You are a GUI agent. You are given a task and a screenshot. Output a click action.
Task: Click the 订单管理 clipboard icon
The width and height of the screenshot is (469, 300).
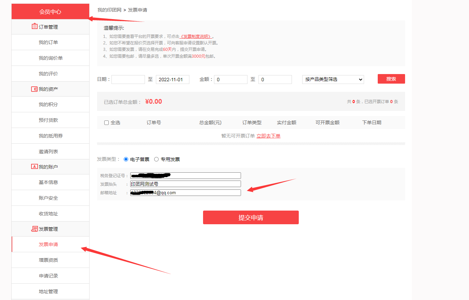[x=34, y=27]
